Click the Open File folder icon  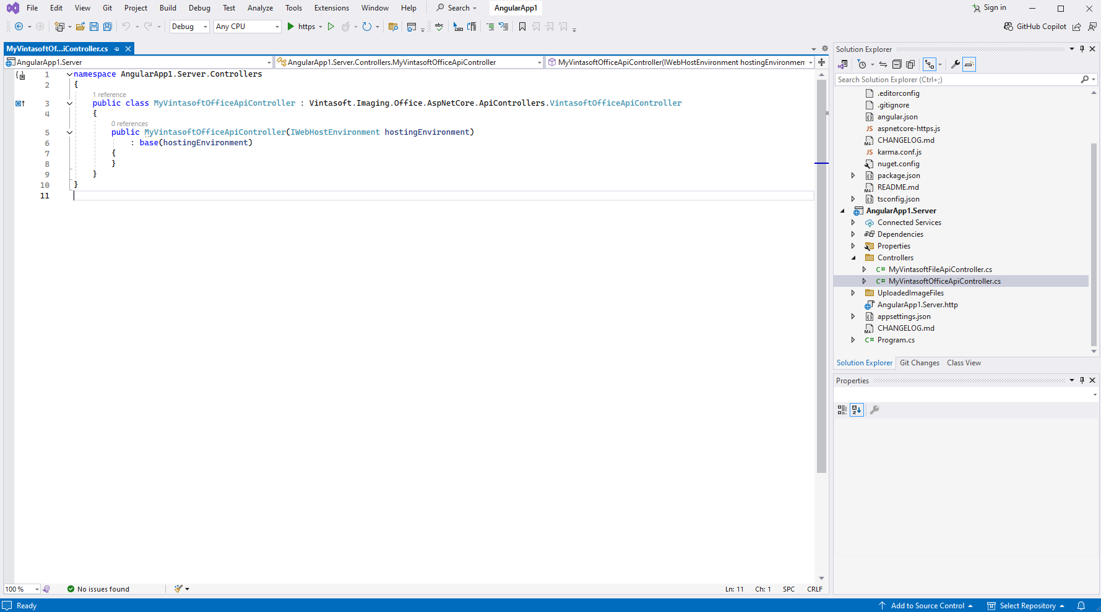[x=80, y=27]
